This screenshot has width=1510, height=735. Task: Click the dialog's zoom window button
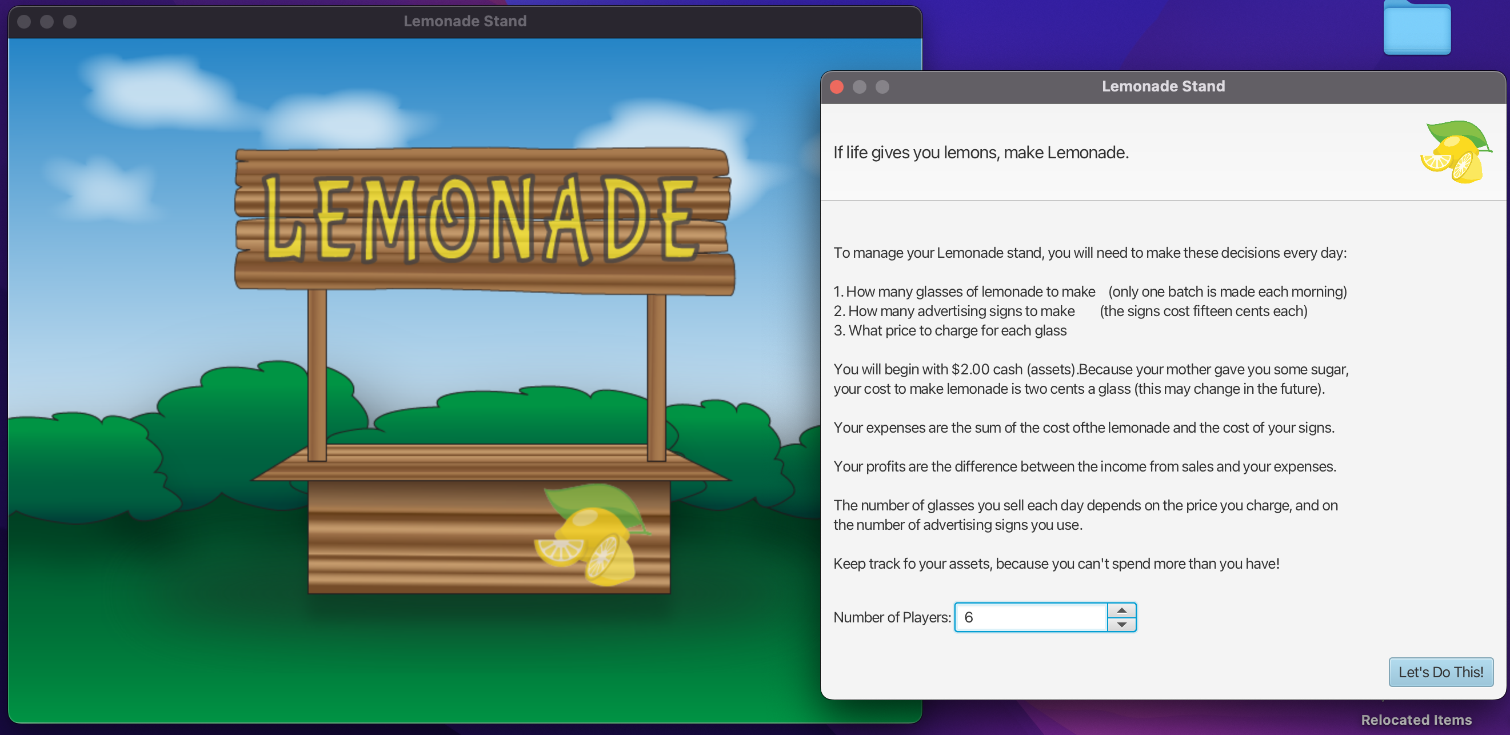click(x=882, y=87)
